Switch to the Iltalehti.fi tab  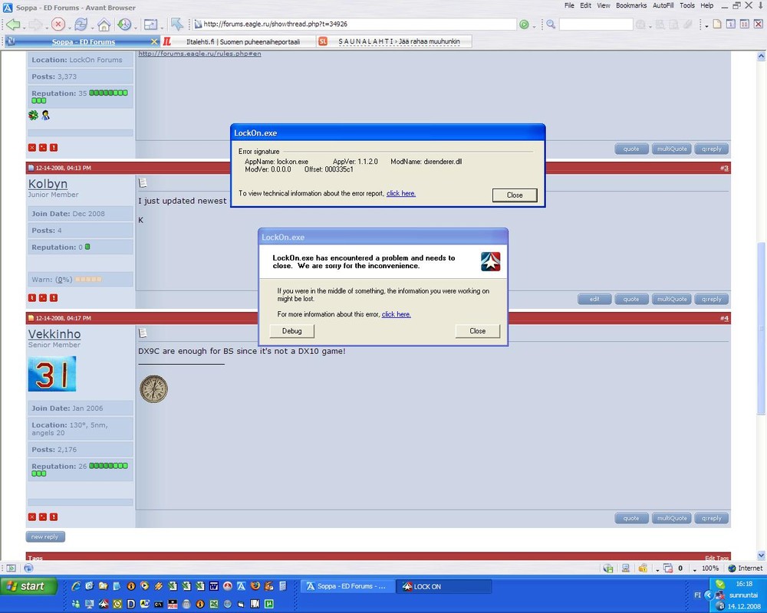pos(237,41)
